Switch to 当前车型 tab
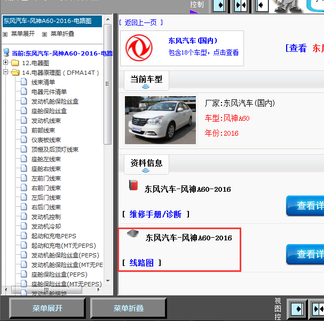Screen dimensions: 324x321 point(146,81)
